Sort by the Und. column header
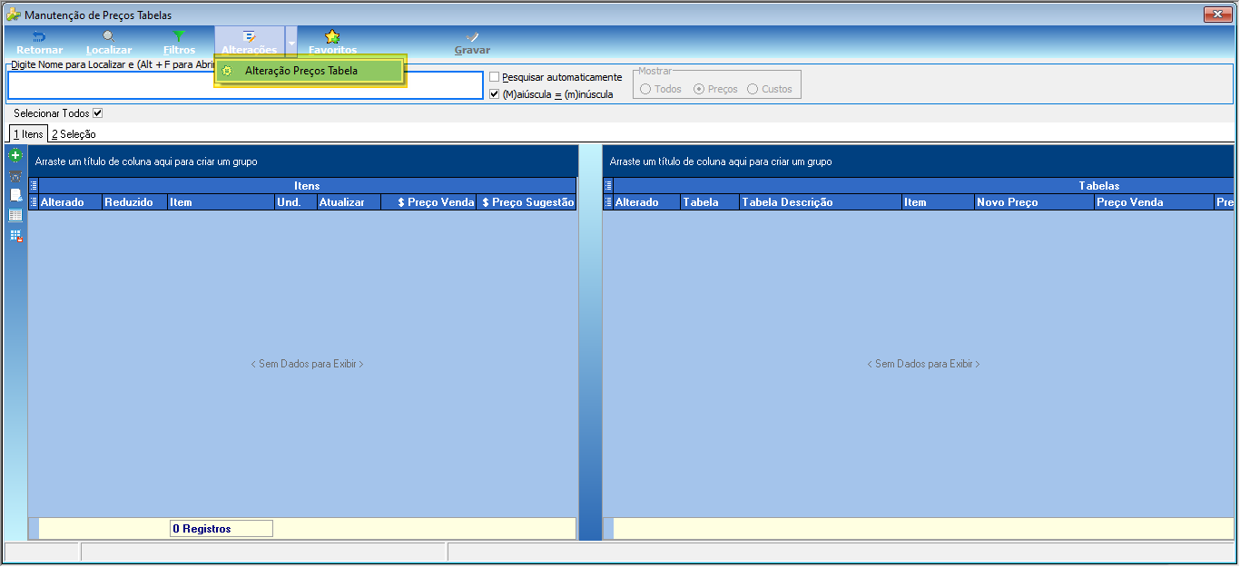This screenshot has width=1240, height=567. [x=295, y=202]
